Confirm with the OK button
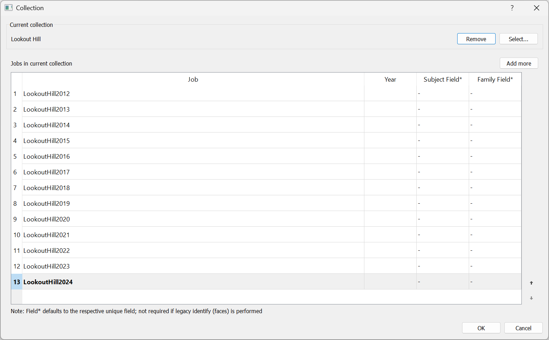 tap(481, 328)
